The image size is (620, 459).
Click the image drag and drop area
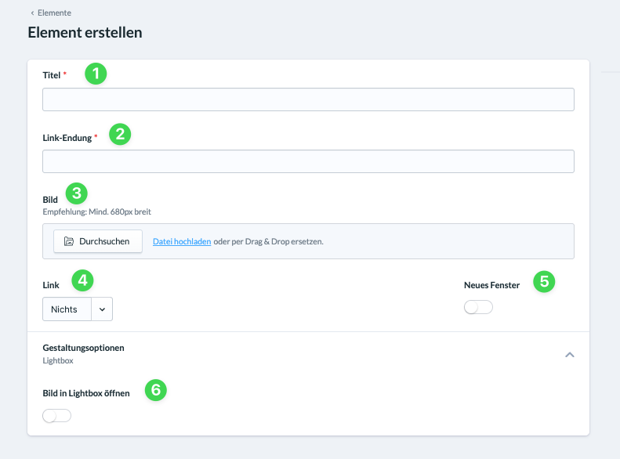pyautogui.click(x=308, y=241)
